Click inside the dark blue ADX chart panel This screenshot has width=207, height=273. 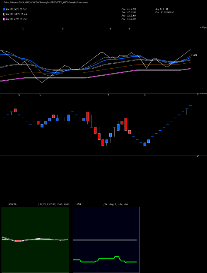pyautogui.click(x=106, y=240)
